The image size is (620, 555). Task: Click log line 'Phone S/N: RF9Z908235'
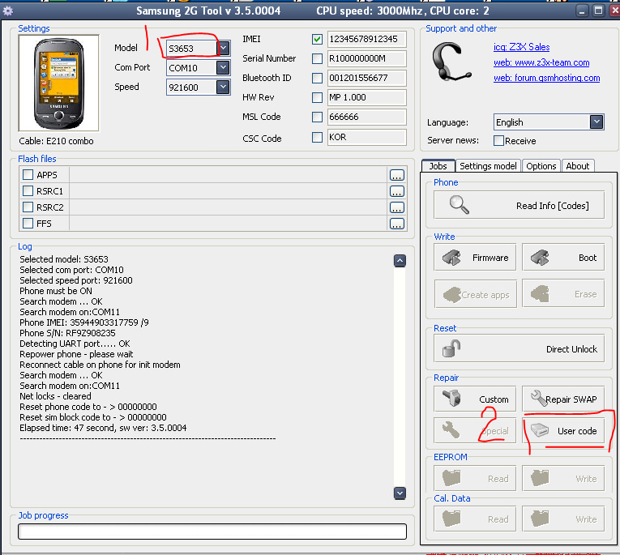point(67,333)
